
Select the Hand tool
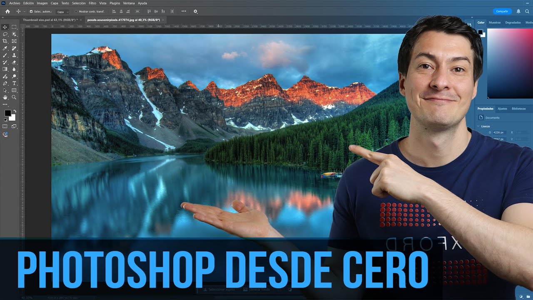(x=5, y=97)
